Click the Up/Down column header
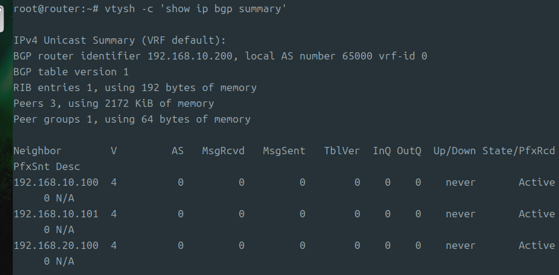This screenshot has width=559, height=275. tap(454, 151)
